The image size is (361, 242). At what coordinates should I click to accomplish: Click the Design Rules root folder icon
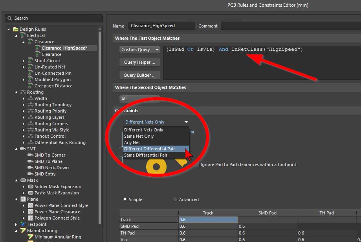(16, 29)
